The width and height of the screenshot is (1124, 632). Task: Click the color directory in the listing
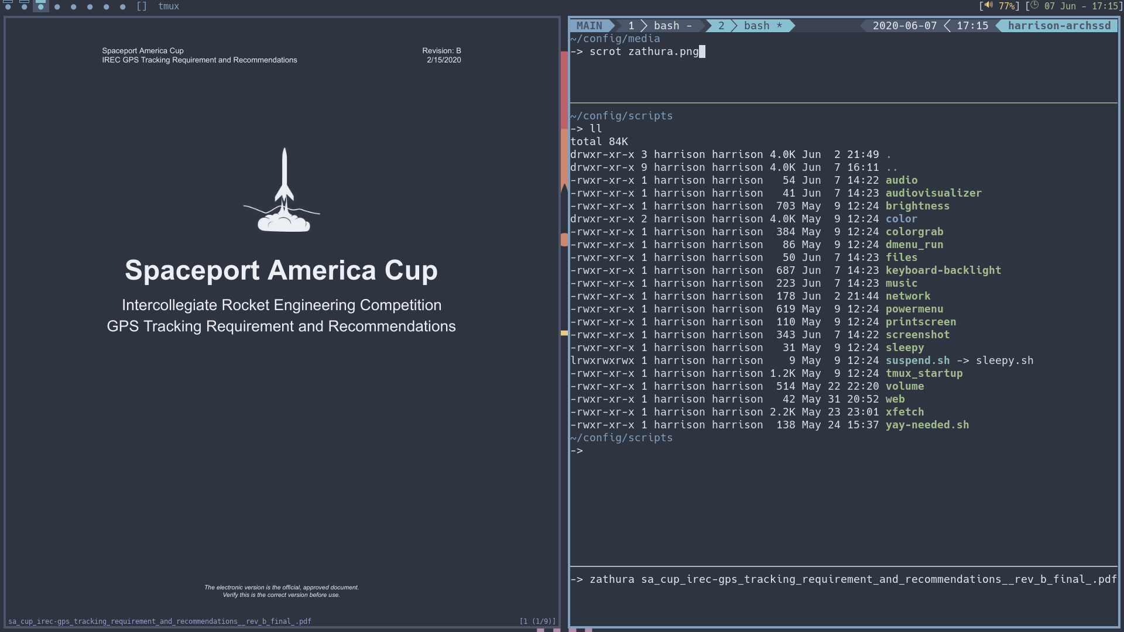(901, 219)
